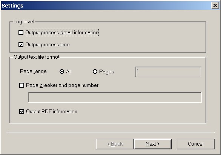
Task: Select the All page range radio button
Action: [62, 71]
